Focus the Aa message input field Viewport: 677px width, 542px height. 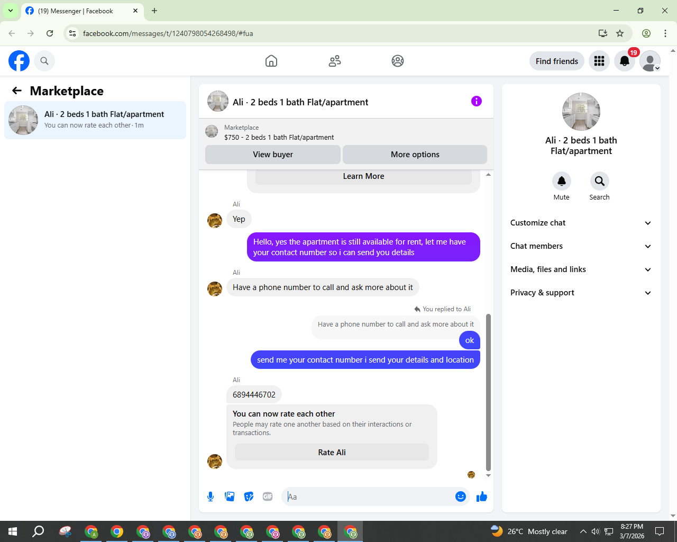(x=368, y=496)
